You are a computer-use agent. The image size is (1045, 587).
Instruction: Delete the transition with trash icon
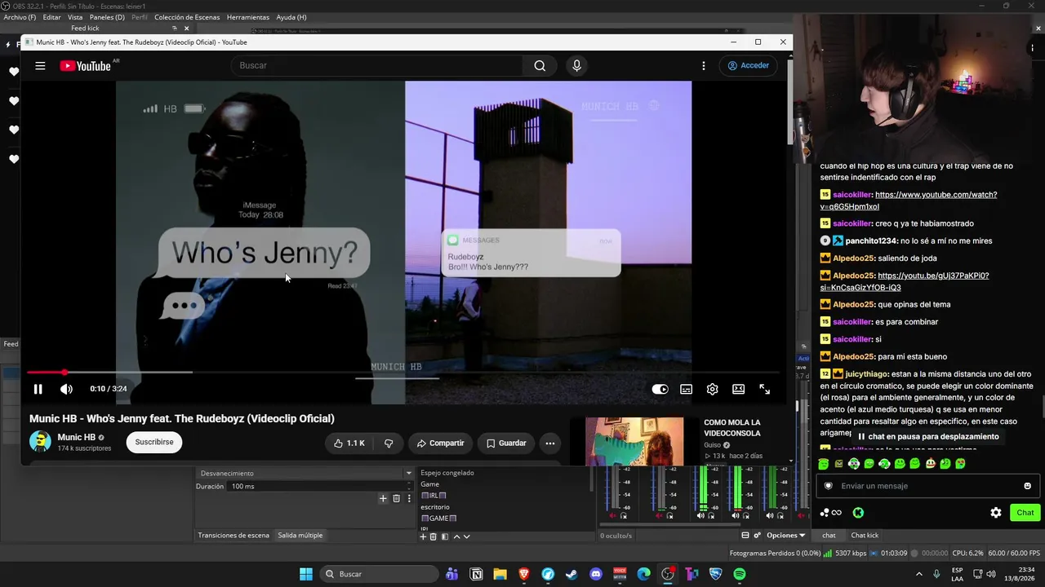(x=396, y=498)
